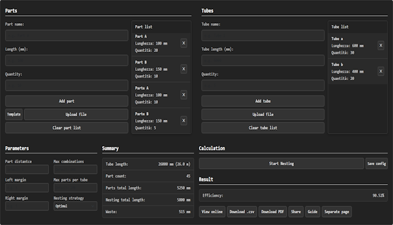
Task: Upload file for parts
Action: pos(76,114)
